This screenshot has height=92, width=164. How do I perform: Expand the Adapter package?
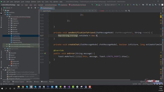(9, 19)
